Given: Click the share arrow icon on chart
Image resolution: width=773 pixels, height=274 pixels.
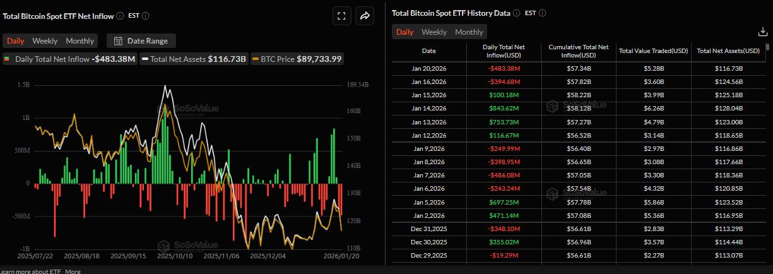Looking at the screenshot, I should pyautogui.click(x=365, y=16).
